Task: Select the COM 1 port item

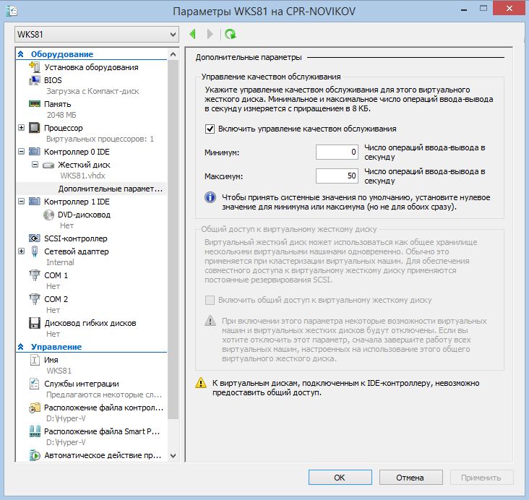Action: [x=56, y=275]
